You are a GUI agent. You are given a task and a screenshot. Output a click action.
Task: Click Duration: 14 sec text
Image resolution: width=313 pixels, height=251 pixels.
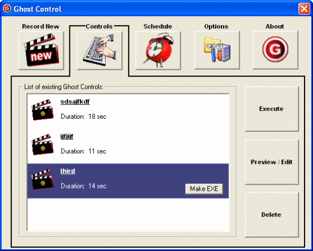83,186
